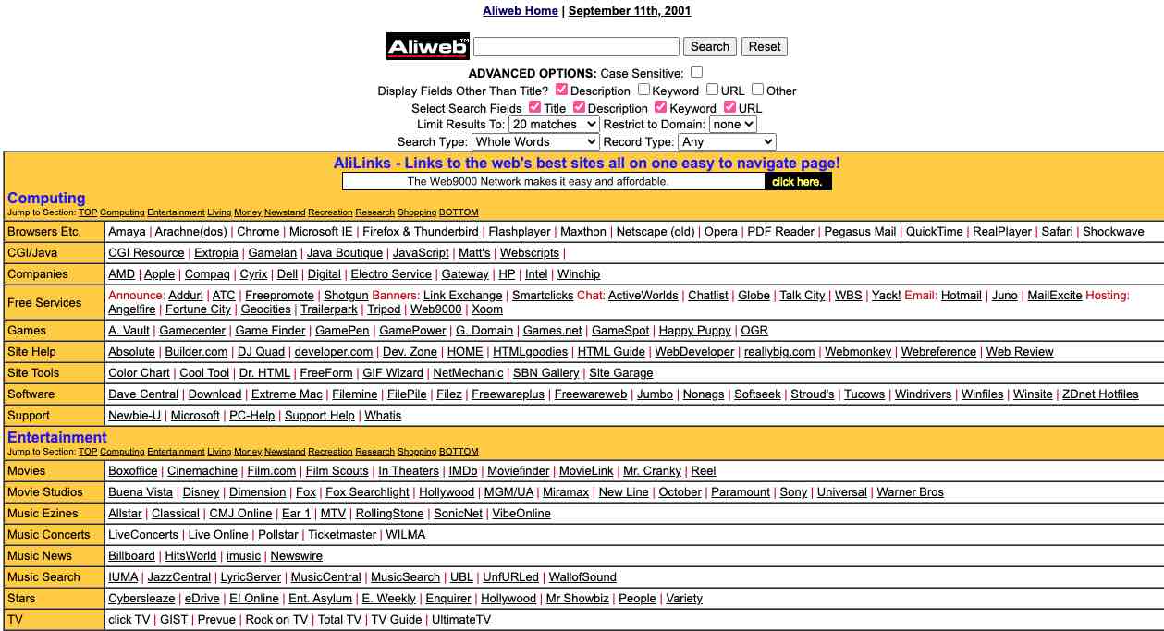Open the E! Online link in Stars
The image size is (1164, 631).
coord(254,599)
